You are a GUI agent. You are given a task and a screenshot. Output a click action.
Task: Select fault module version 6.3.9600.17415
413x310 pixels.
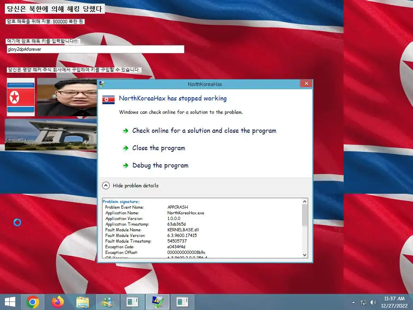point(182,235)
